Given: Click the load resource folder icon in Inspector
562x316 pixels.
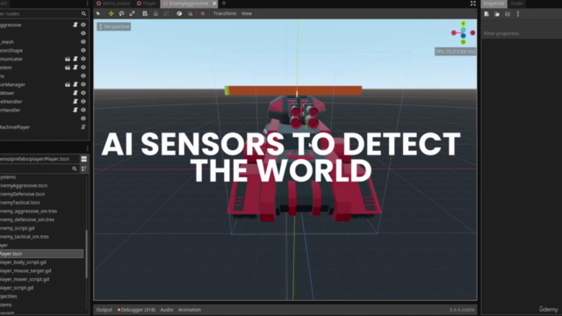Looking at the screenshot, I should [x=497, y=14].
